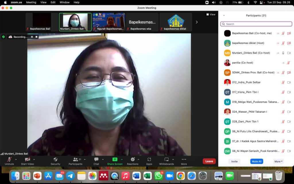This screenshot has width=294, height=184.
Task: Open the Meeting menu
Action: click(31, 2)
